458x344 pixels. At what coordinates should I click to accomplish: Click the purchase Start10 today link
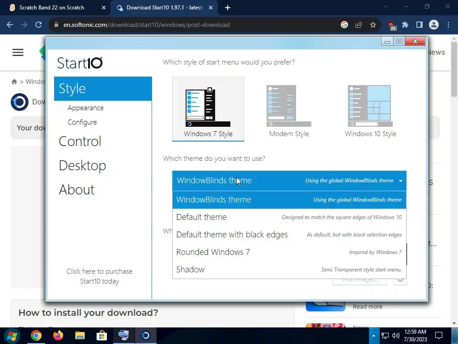99,276
